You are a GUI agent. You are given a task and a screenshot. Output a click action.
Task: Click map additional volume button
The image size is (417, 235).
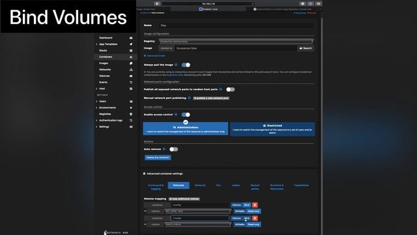(x=184, y=198)
